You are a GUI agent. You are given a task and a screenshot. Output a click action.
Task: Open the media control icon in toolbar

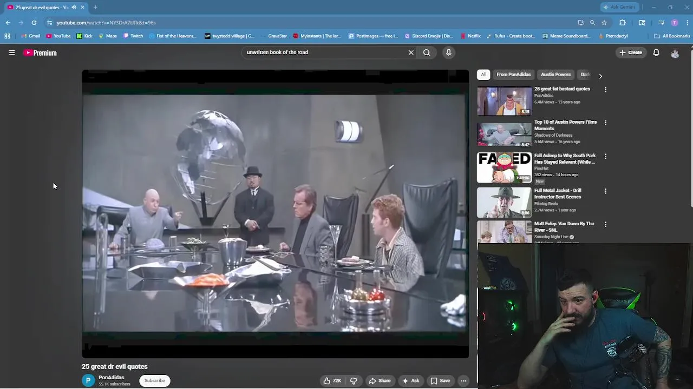tap(661, 23)
